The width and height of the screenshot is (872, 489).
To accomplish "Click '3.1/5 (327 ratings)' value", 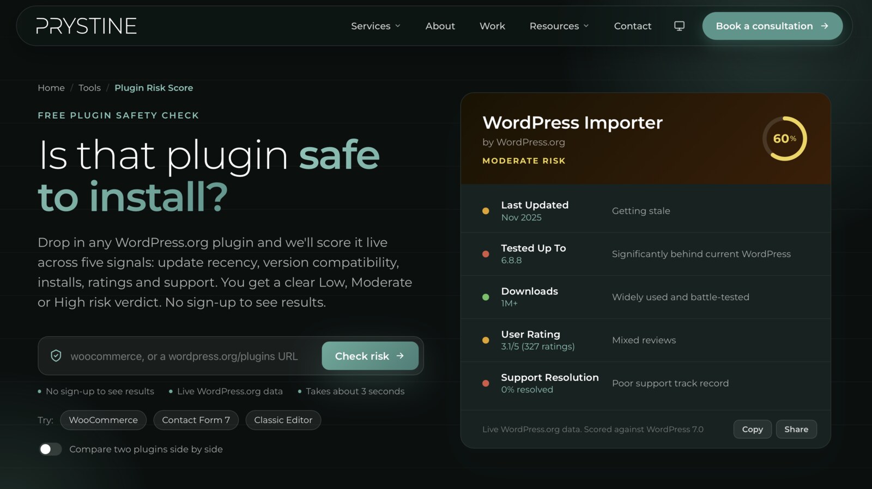I will [x=538, y=346].
